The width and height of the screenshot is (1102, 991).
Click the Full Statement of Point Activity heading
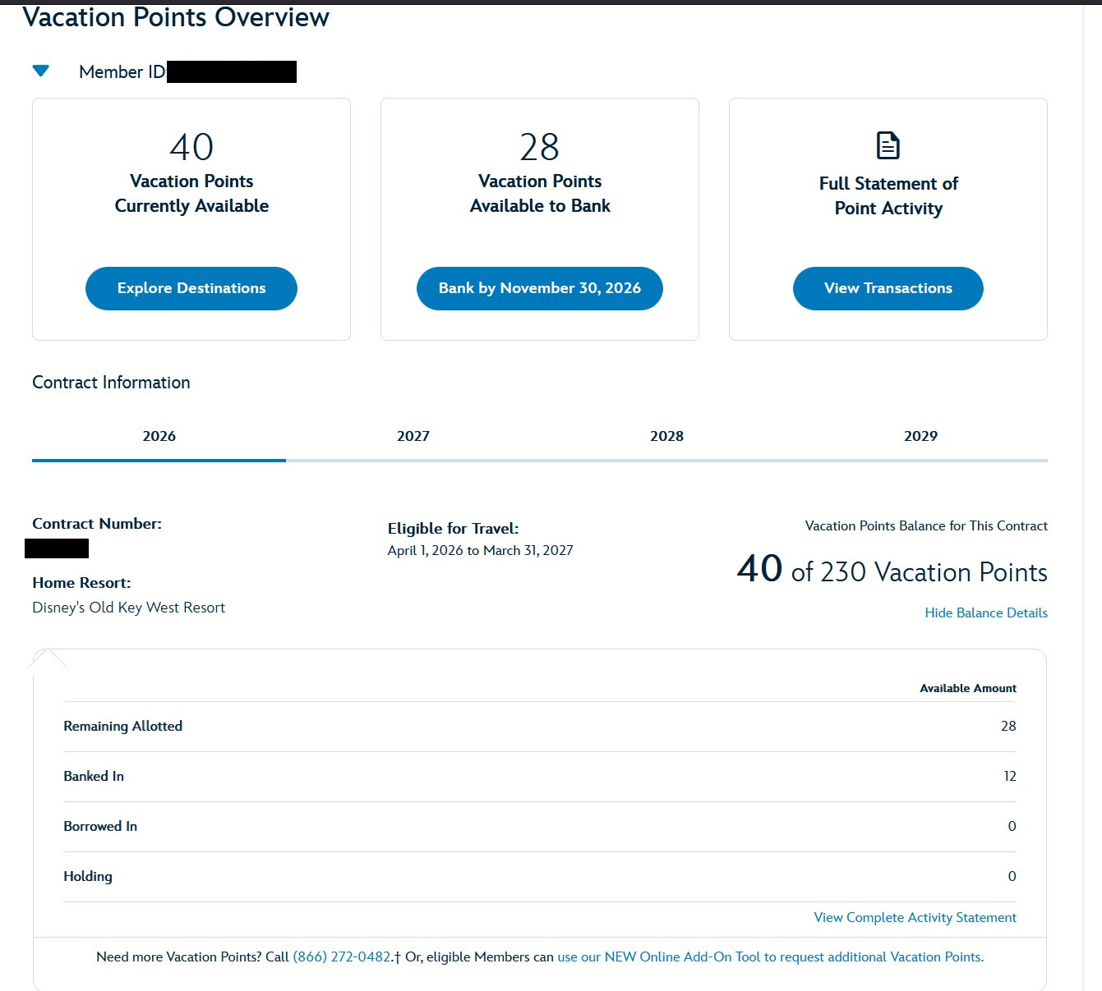pyautogui.click(x=888, y=195)
